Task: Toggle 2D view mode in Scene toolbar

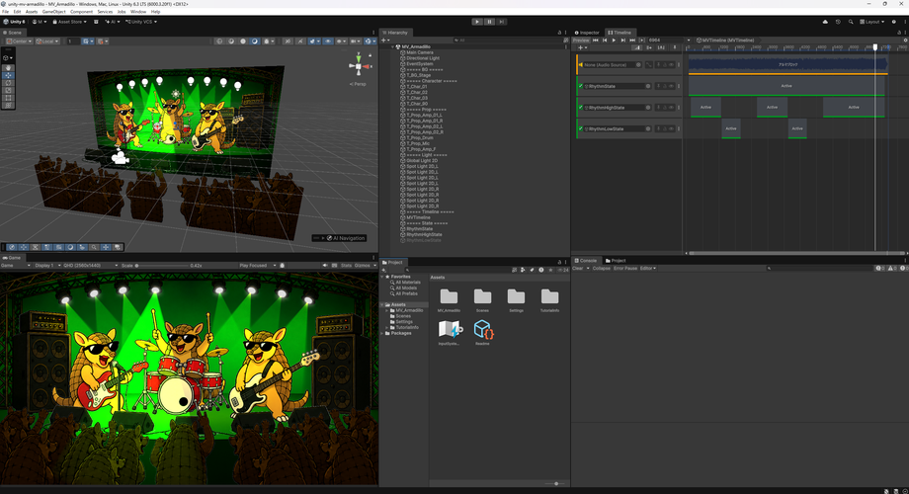Action: point(288,41)
